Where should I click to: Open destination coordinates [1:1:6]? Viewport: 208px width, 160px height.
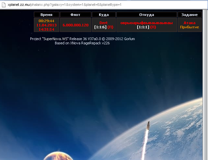click(x=100, y=27)
